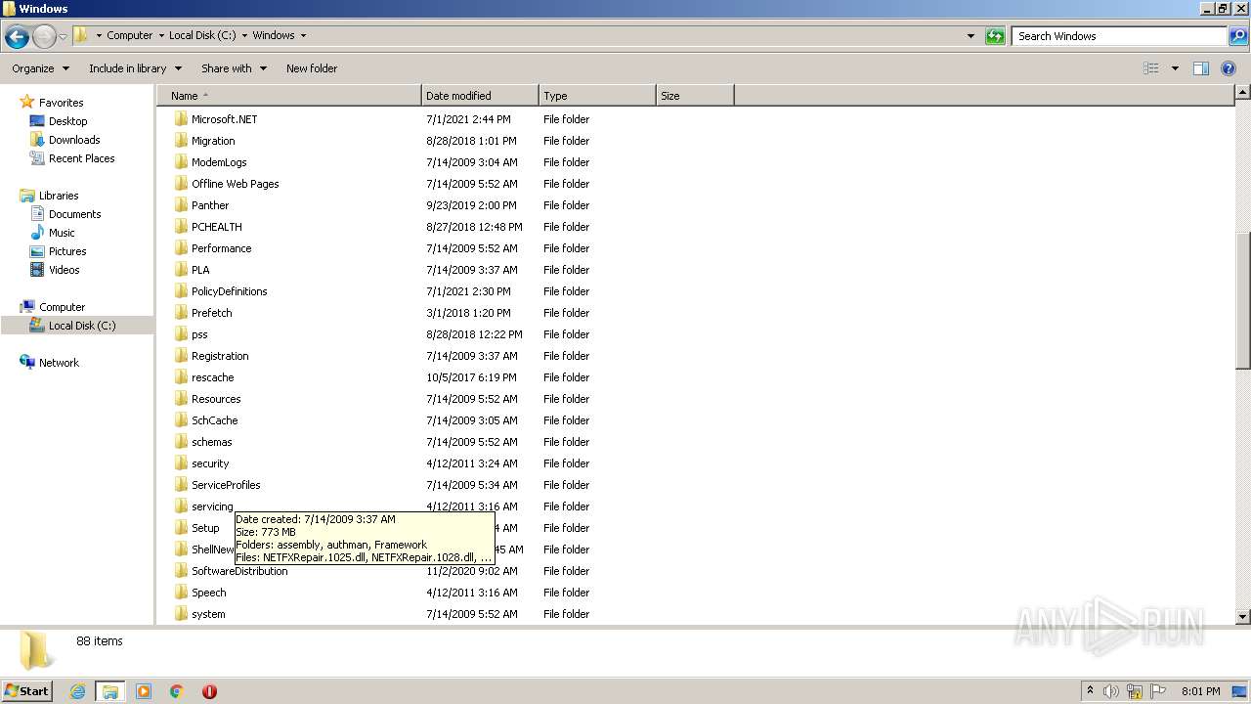
Task: Open Windows Media Player from taskbar
Action: (144, 691)
